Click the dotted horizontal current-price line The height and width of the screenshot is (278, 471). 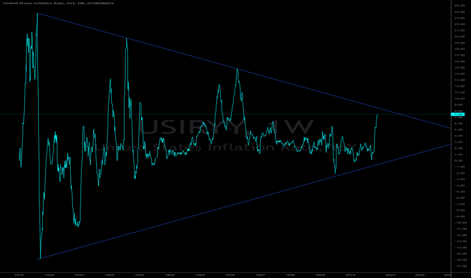[x=225, y=115]
